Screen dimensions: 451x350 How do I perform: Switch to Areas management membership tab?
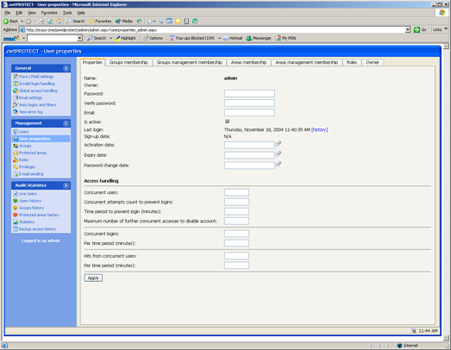pyautogui.click(x=307, y=62)
